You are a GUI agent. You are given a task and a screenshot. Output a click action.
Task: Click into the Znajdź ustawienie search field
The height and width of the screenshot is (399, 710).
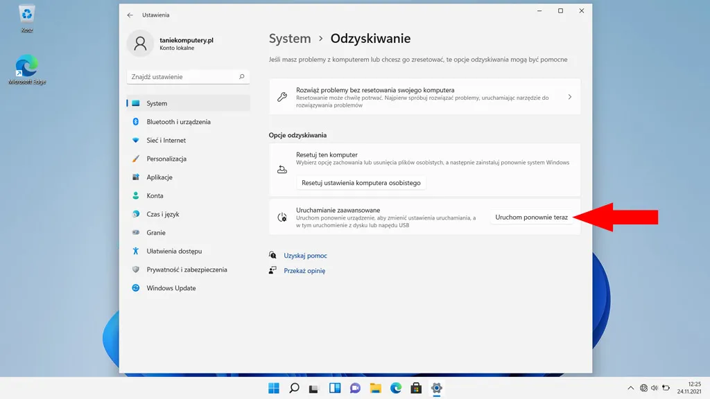pos(188,77)
